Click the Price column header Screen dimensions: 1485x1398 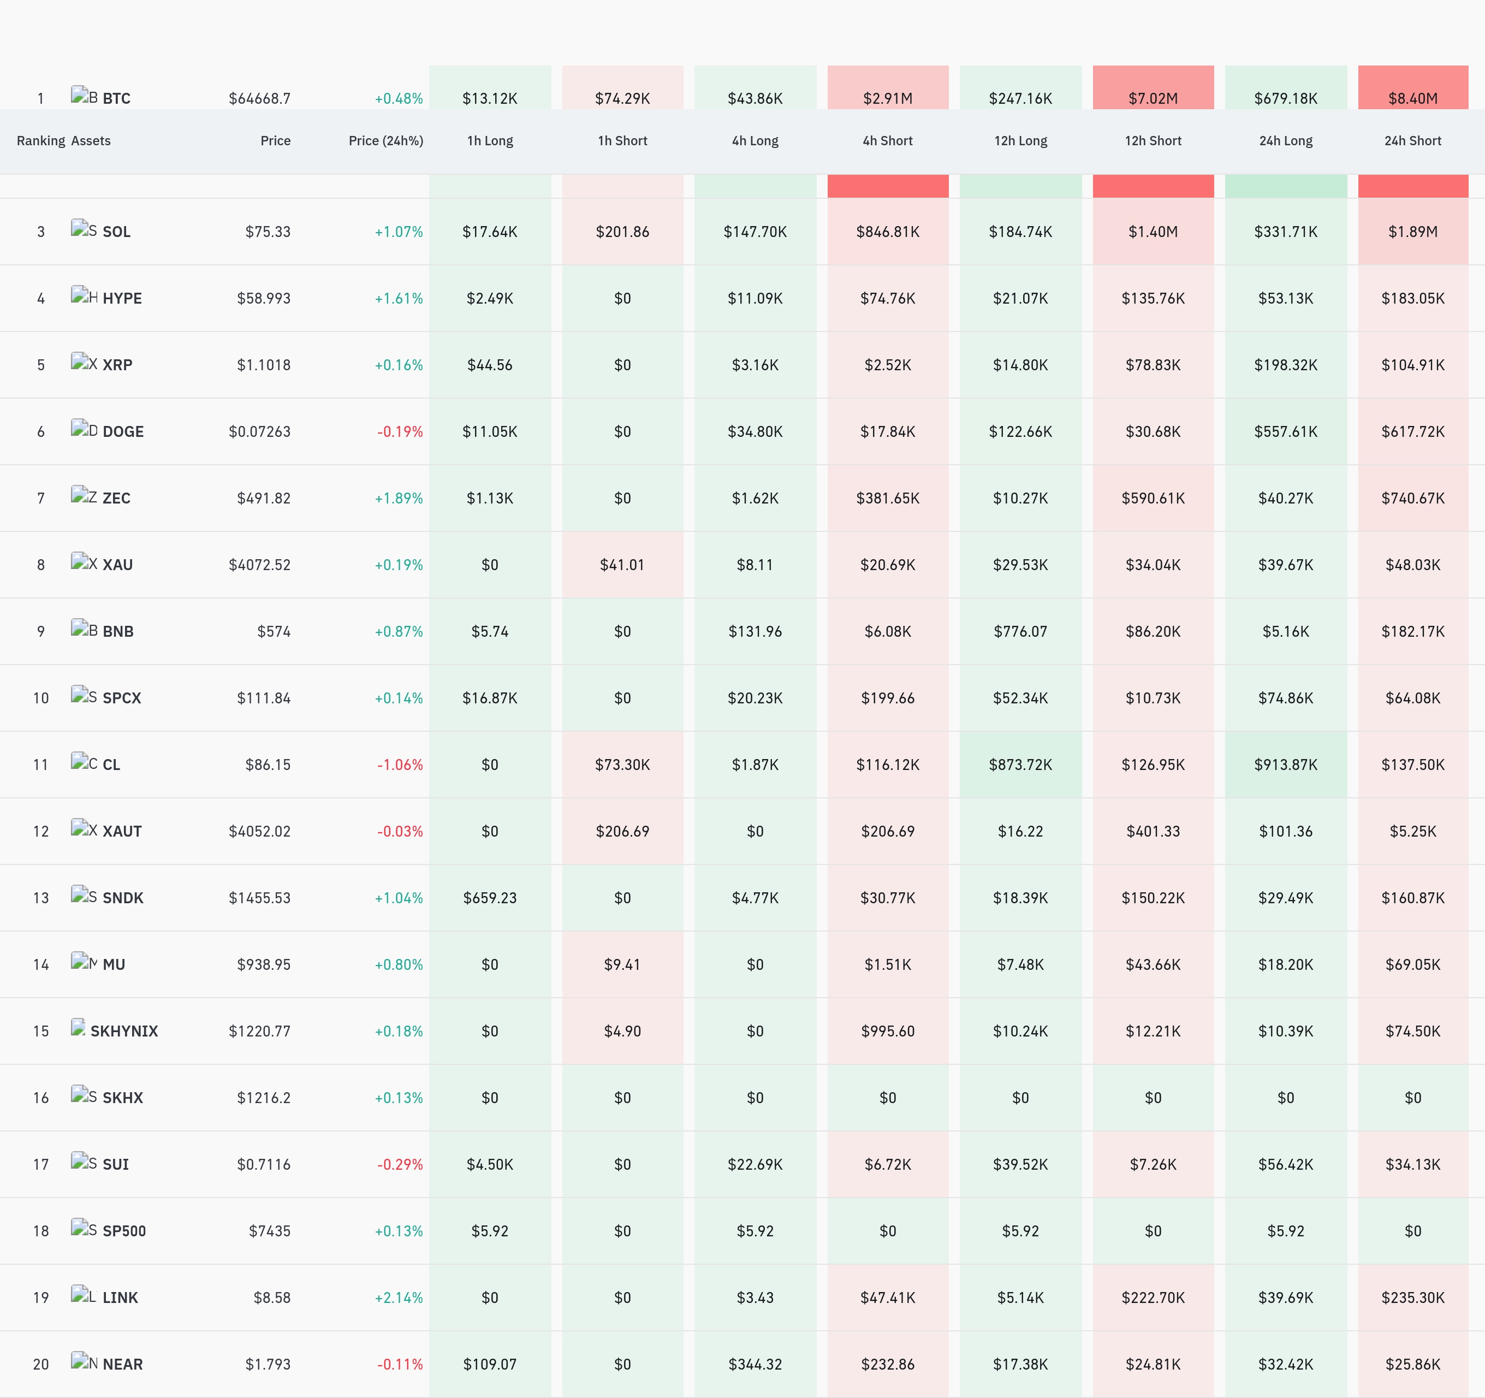coord(275,140)
